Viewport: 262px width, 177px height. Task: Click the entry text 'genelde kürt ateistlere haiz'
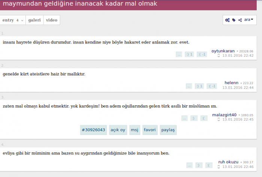[44, 74]
